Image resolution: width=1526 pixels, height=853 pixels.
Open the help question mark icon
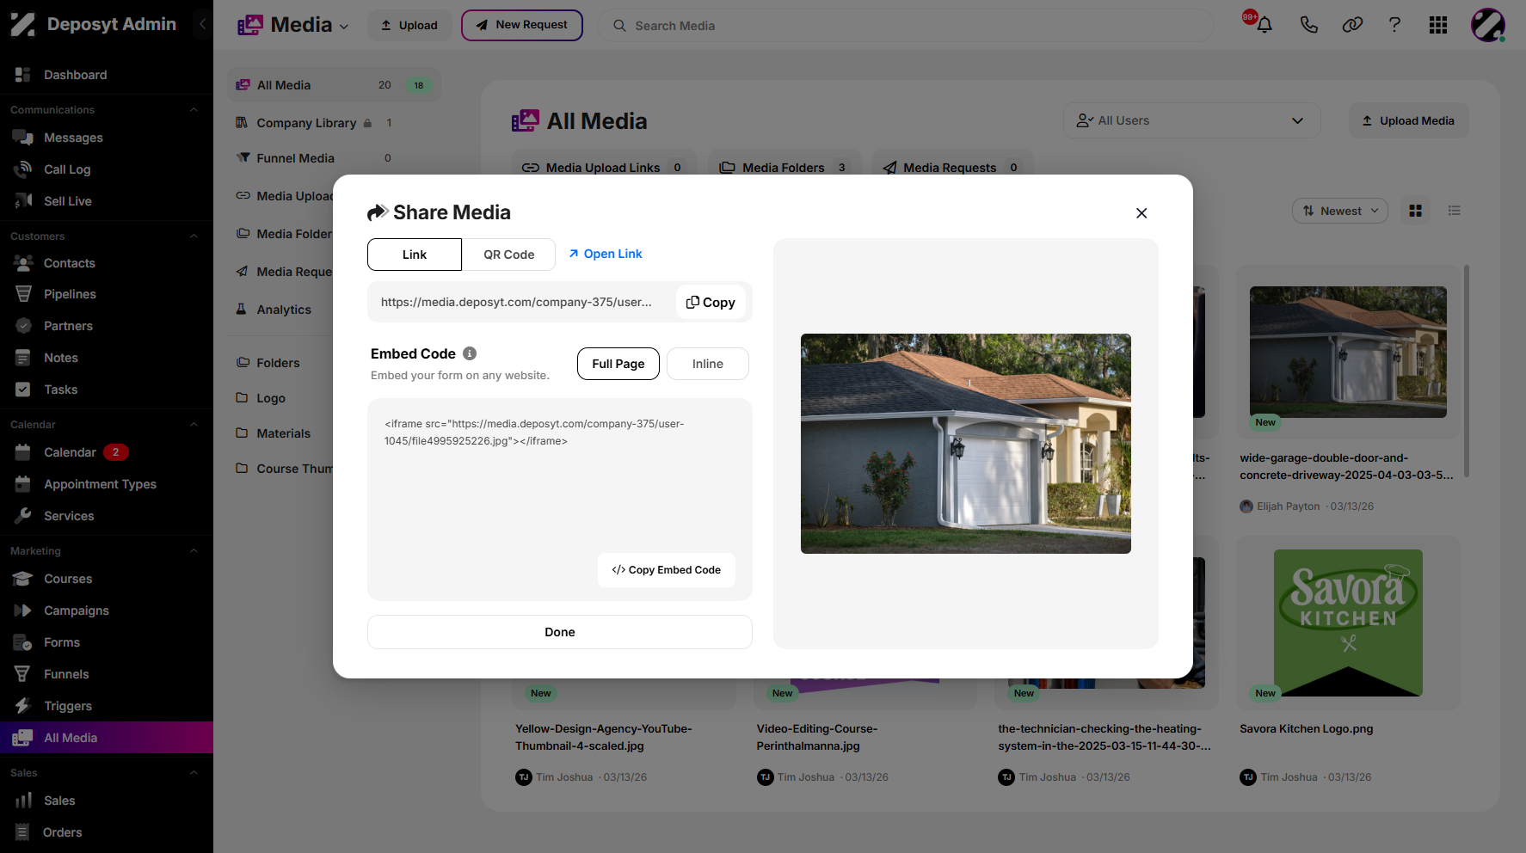1394,25
